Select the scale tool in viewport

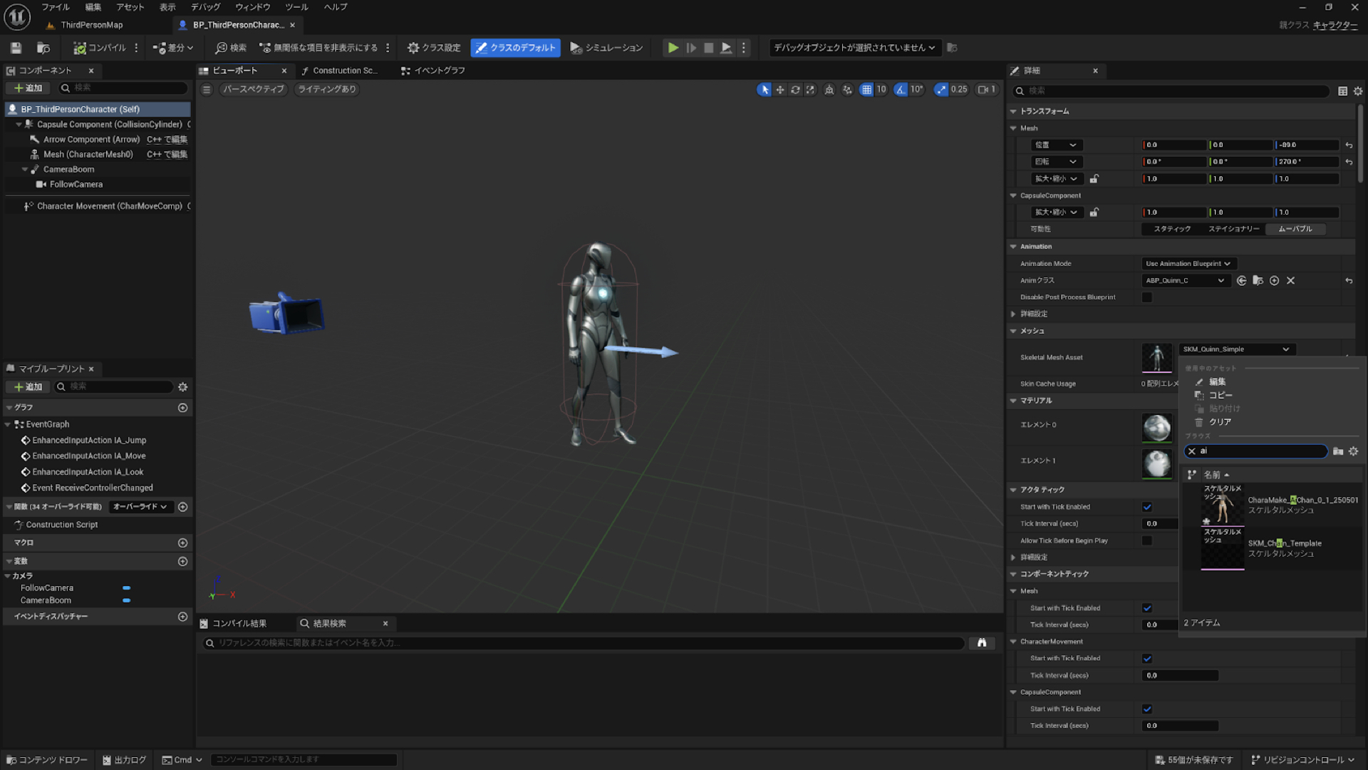810,90
